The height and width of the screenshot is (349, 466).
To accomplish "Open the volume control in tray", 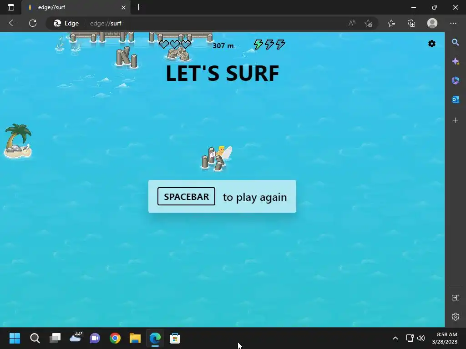I will click(x=421, y=338).
